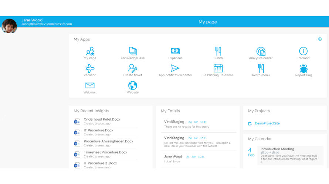This screenshot has width=329, height=184.
Task: Open IT Procedure.Docx document
Action: click(x=98, y=130)
